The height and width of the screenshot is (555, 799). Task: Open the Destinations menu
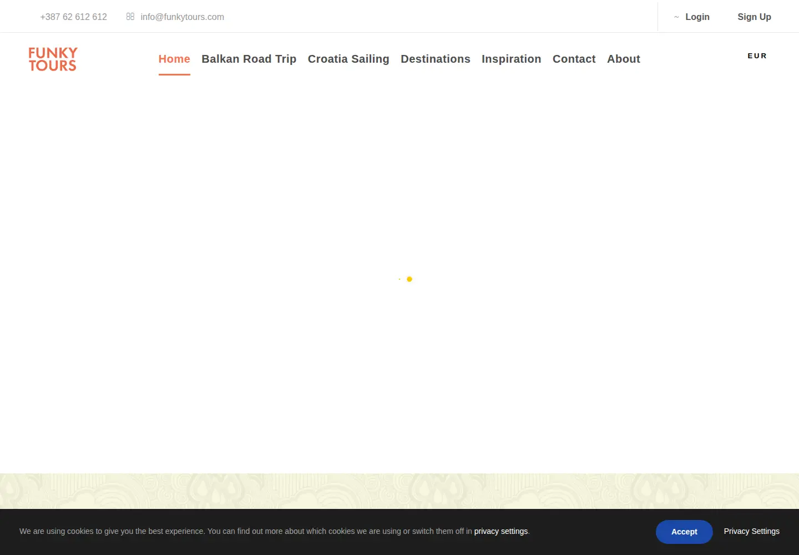pos(436,59)
